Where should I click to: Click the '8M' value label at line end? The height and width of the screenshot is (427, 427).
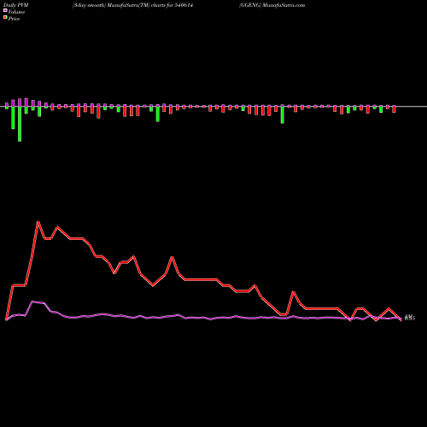tap(410, 318)
